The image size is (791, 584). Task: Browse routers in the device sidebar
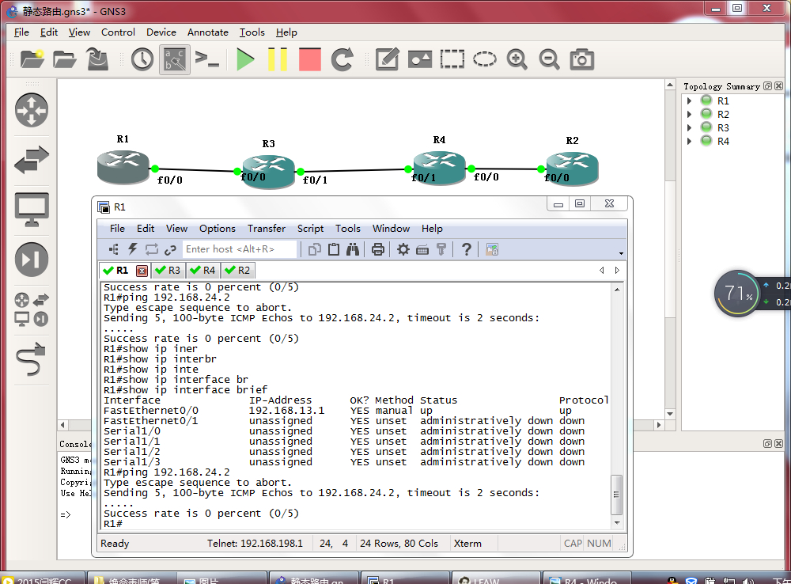tap(32, 110)
